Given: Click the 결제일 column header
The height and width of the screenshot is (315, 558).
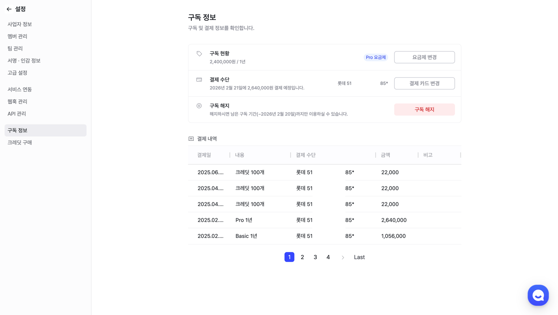Looking at the screenshot, I should [204, 155].
